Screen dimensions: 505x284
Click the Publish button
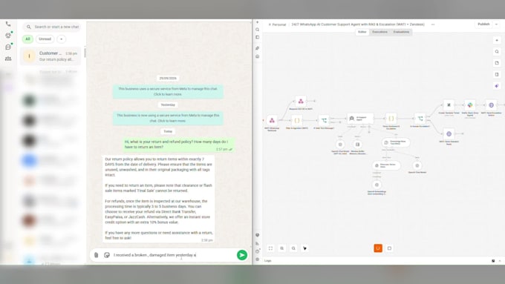(x=483, y=24)
